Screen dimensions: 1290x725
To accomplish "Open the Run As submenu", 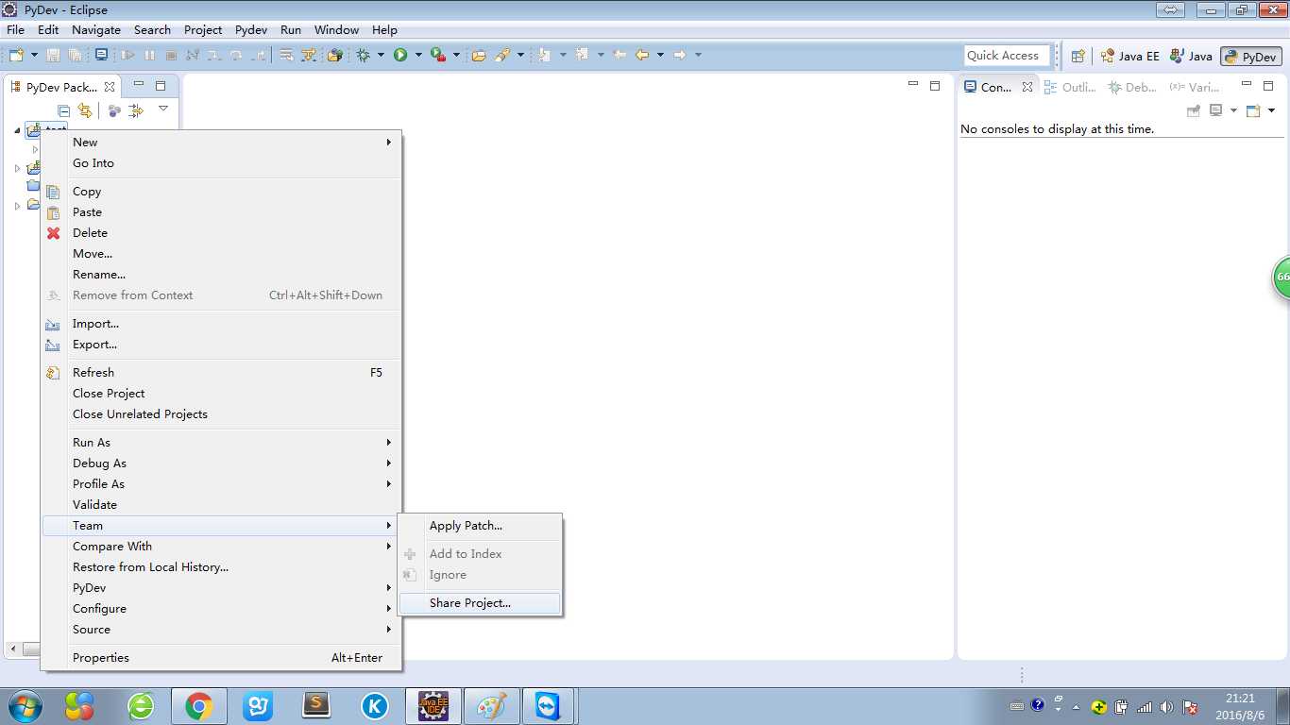I will click(222, 443).
